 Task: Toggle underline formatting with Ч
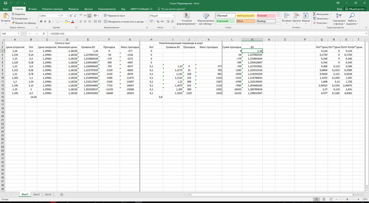(49, 21)
